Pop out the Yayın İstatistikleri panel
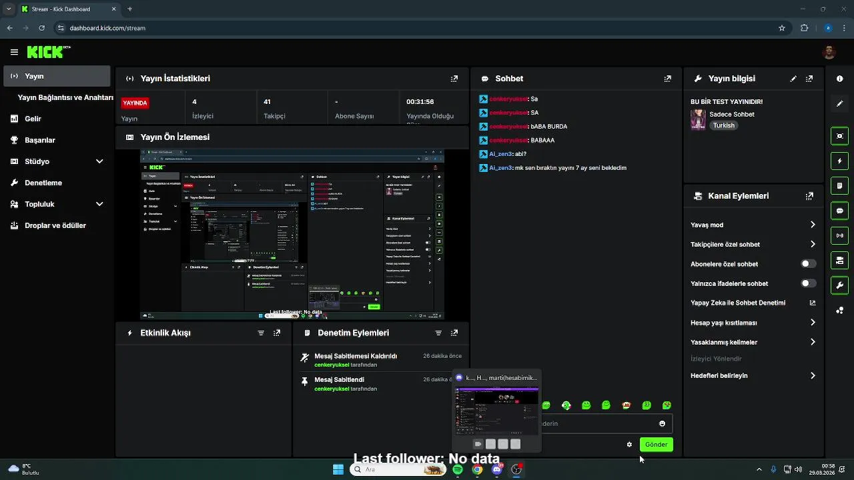The width and height of the screenshot is (854, 480). tap(454, 79)
